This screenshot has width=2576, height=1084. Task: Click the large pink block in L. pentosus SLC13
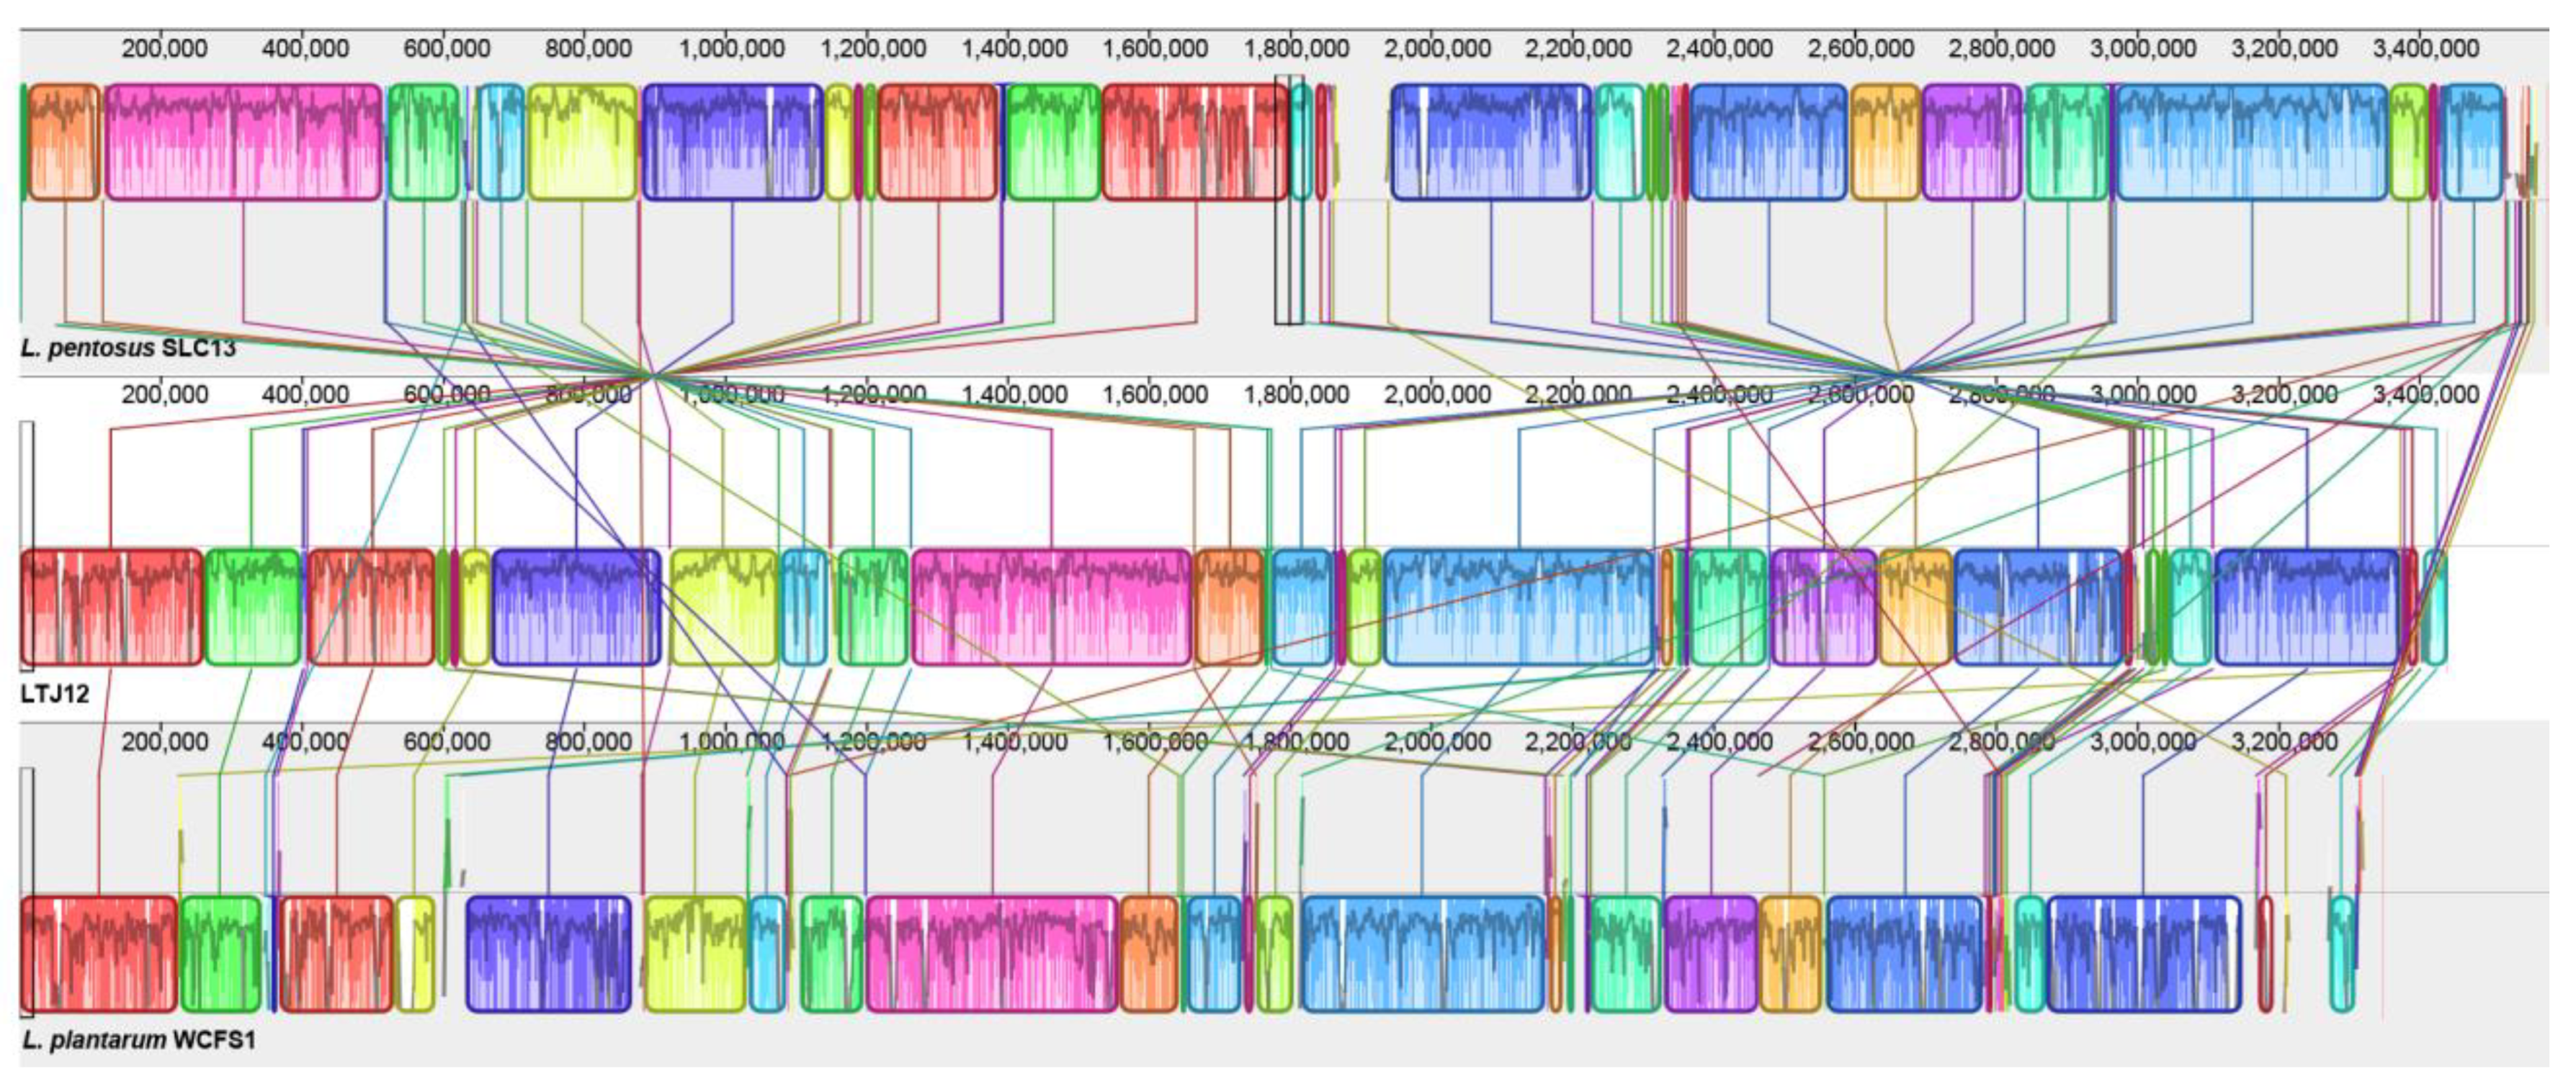243,142
